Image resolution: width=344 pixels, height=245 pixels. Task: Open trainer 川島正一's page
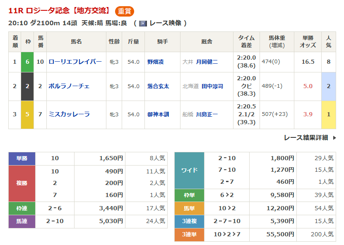point(207,114)
